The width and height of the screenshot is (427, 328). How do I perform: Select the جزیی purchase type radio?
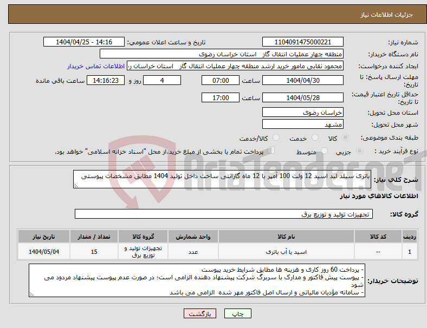click(359, 151)
